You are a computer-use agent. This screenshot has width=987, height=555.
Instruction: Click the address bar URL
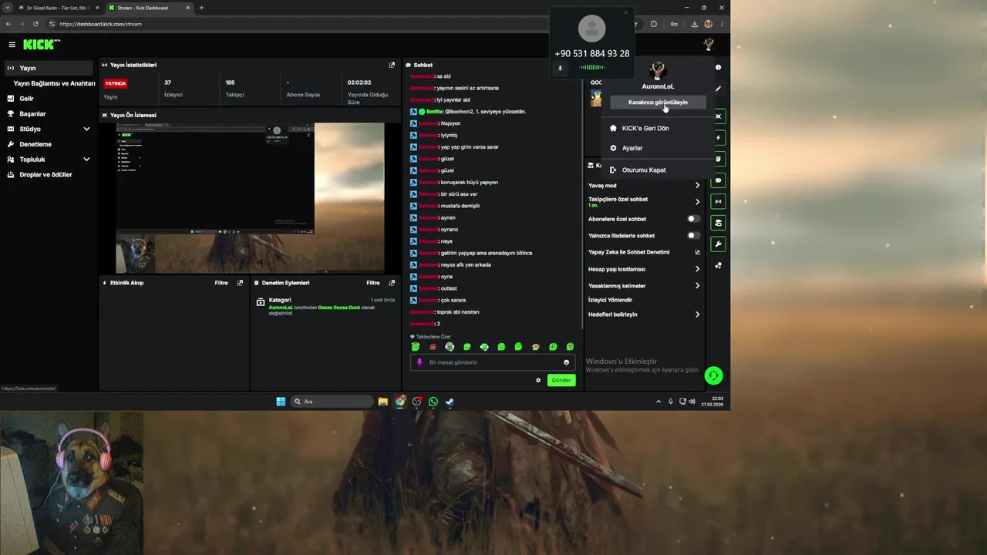click(x=101, y=24)
